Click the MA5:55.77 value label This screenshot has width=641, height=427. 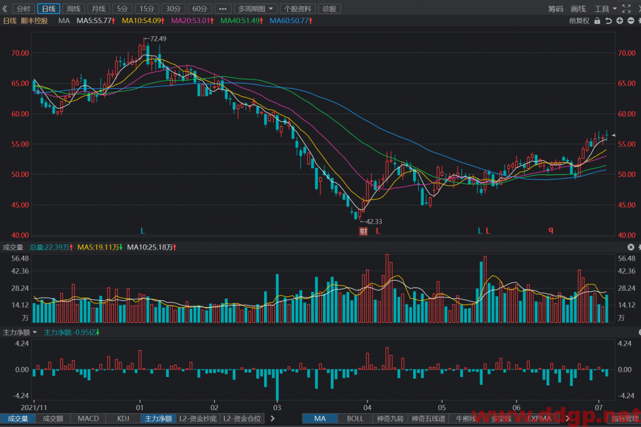96,21
